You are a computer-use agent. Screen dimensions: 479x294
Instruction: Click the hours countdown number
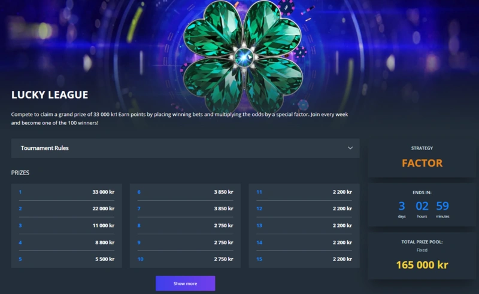tap(422, 206)
